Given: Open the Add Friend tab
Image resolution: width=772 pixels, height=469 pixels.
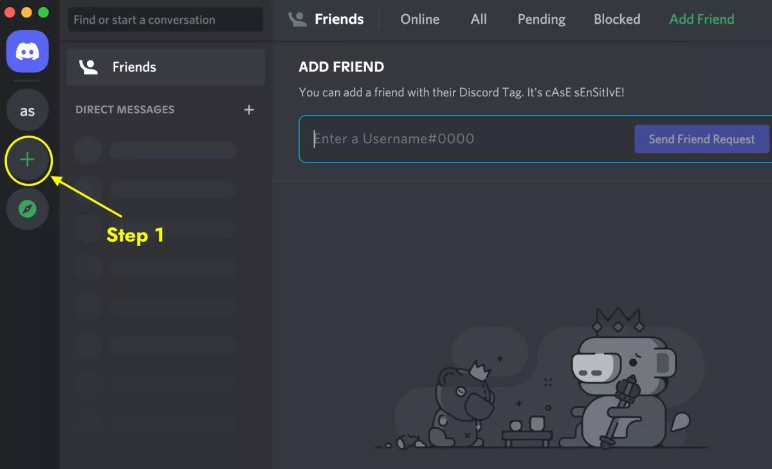Looking at the screenshot, I should click(701, 19).
